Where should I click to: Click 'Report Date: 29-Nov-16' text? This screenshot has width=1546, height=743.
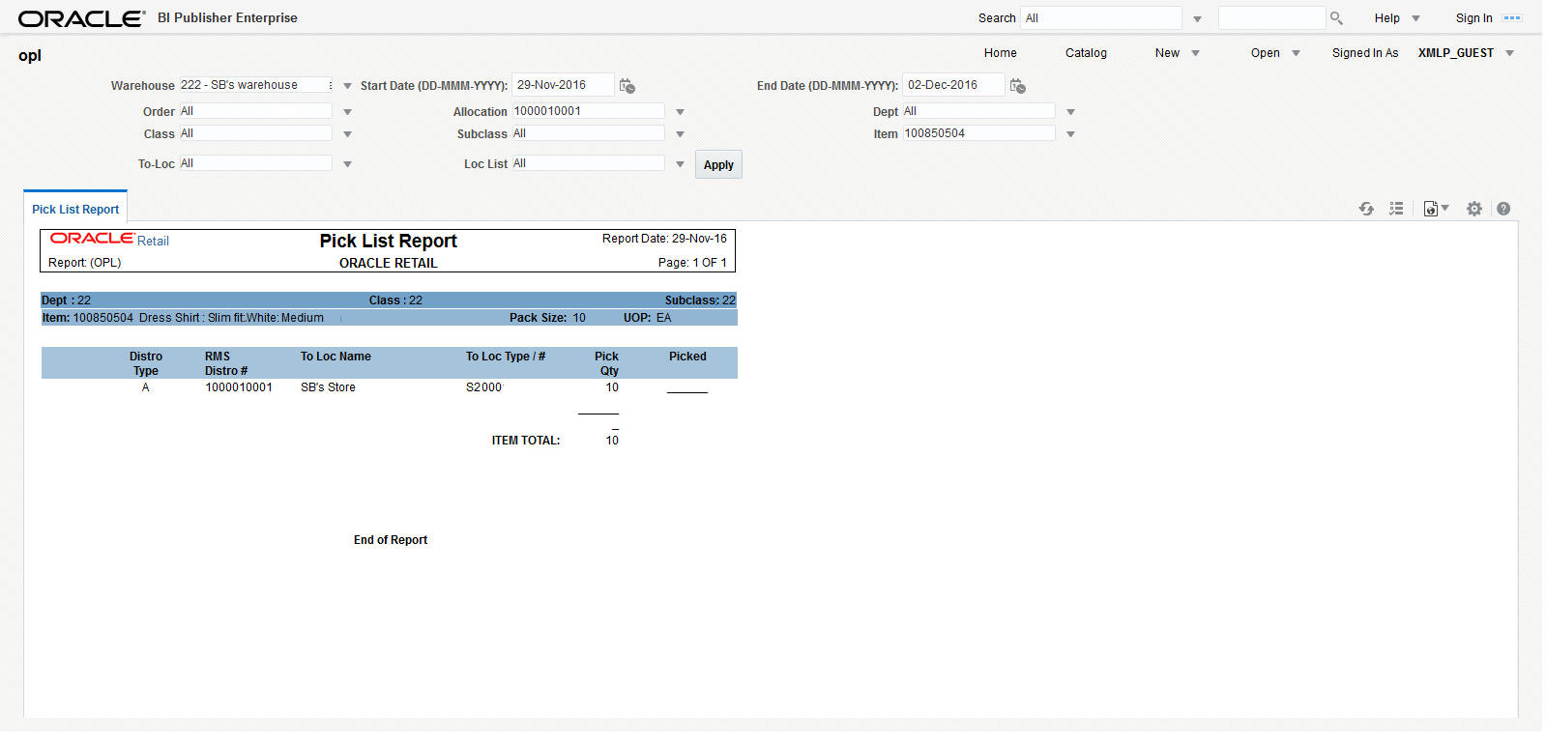click(664, 239)
